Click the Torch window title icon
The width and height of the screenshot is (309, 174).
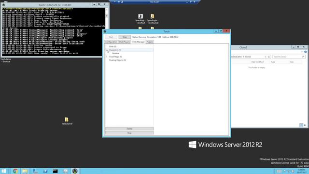[105, 31]
